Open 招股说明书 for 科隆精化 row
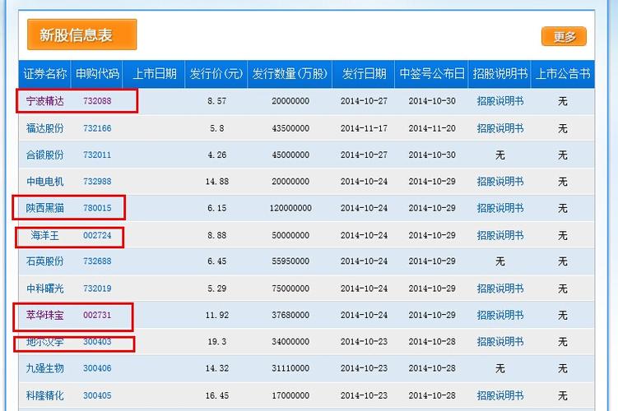 click(500, 395)
